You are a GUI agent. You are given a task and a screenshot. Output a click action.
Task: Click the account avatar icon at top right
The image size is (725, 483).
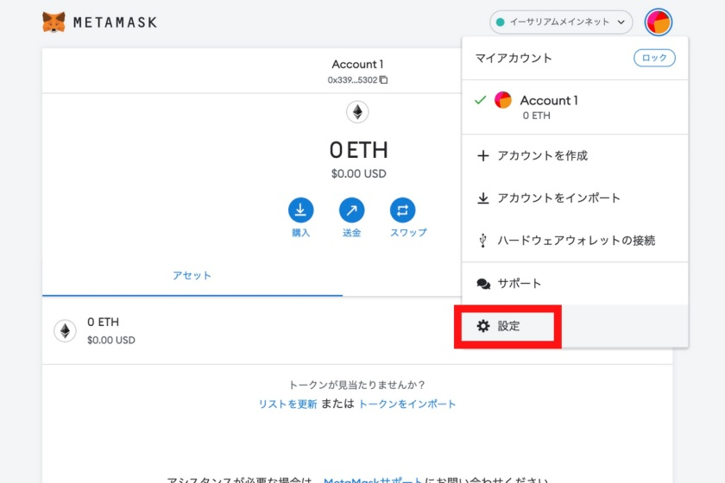coord(658,22)
